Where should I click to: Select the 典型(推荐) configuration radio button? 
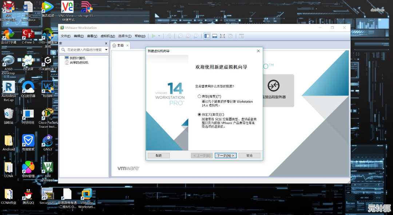[199, 96]
